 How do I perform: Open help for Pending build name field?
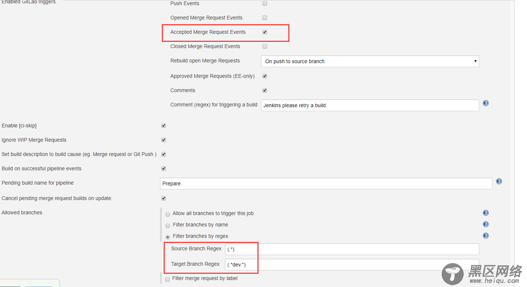(x=499, y=181)
